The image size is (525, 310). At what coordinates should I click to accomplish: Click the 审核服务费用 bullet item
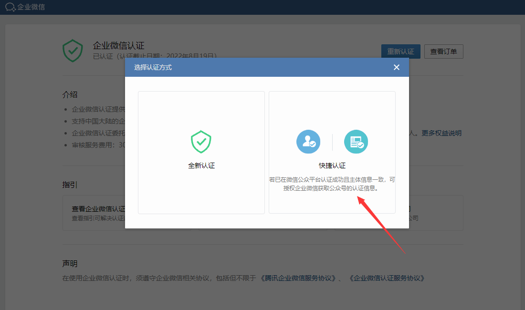point(98,145)
